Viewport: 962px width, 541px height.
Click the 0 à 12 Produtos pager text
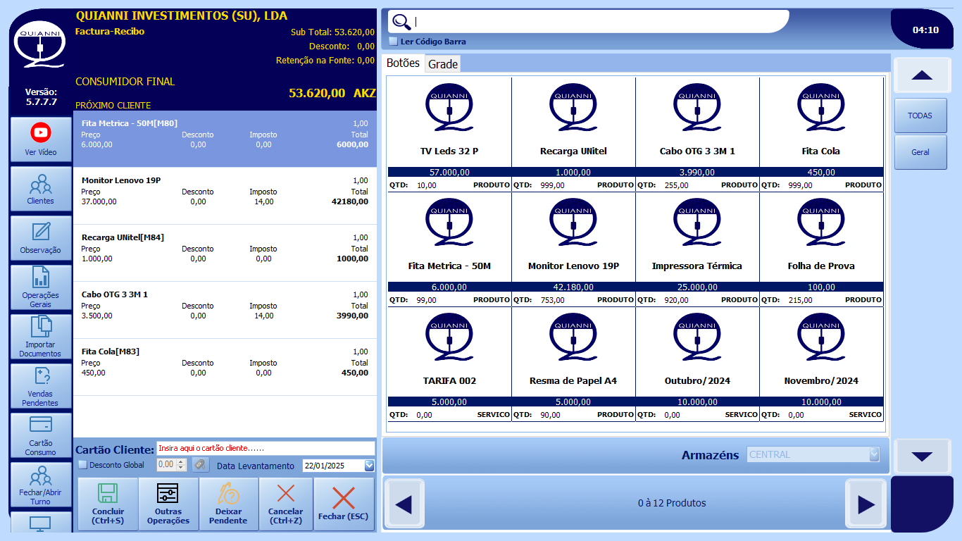[x=672, y=503]
